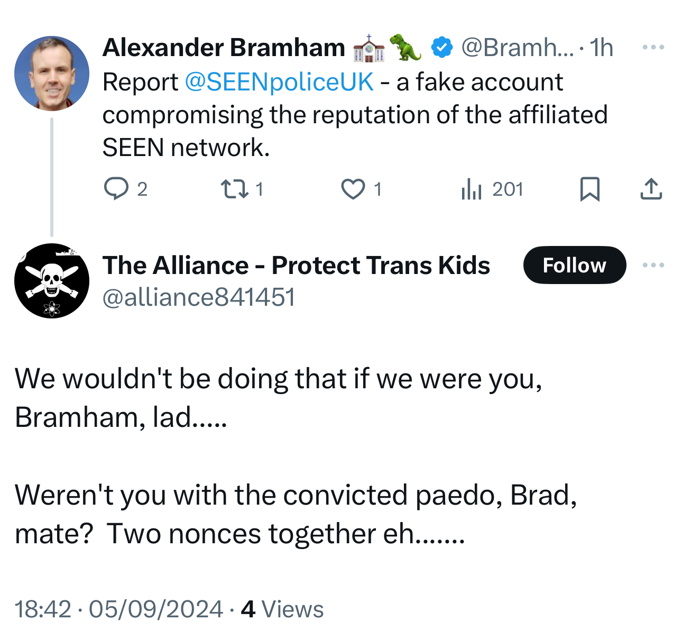This screenshot has width=682, height=639.
Task: Click the 4 Views count
Action: click(282, 609)
